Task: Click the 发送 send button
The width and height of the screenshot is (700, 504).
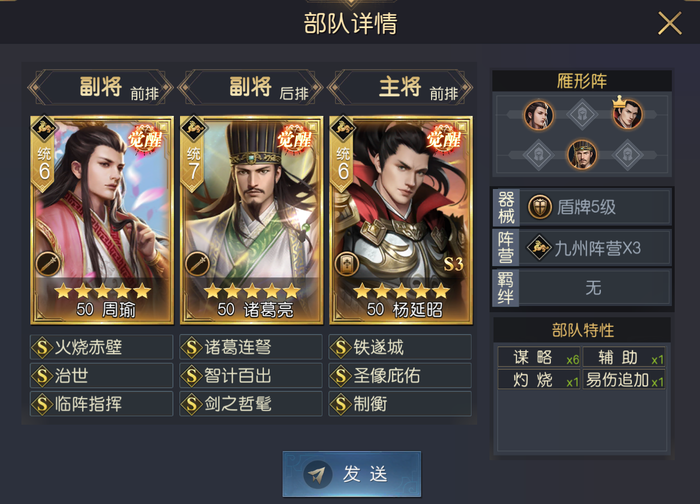Action: tap(352, 474)
